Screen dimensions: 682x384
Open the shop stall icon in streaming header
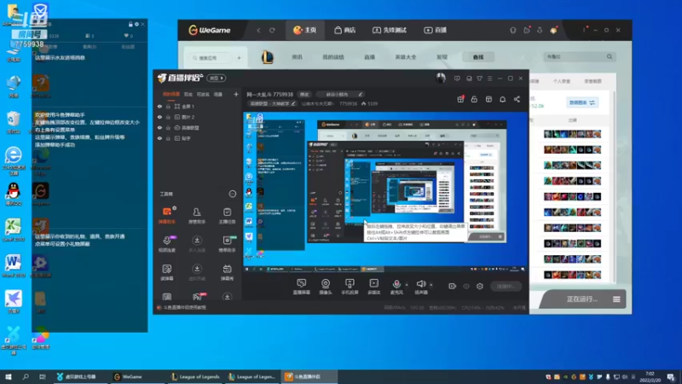488,99
